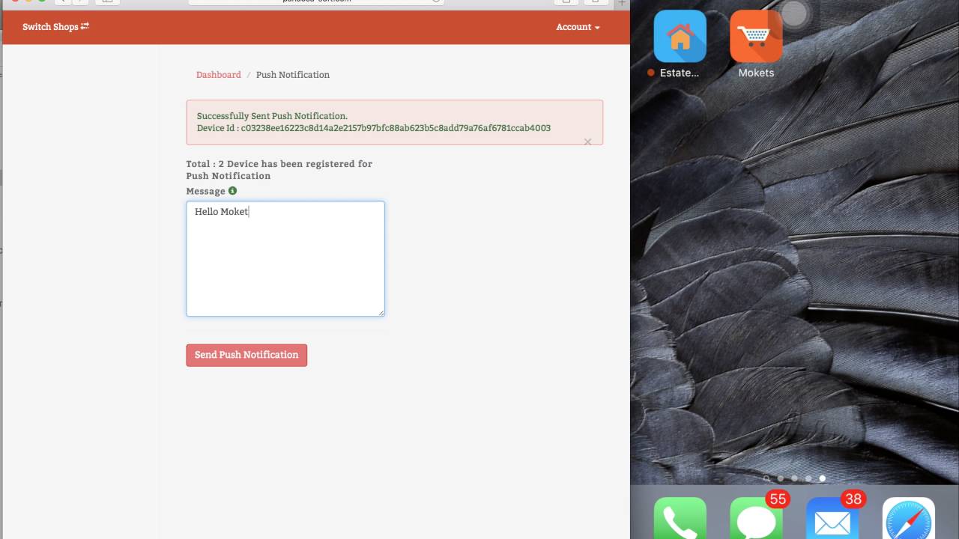Tap the iPad home screen page dots
This screenshot has height=539, width=959.
click(x=795, y=478)
